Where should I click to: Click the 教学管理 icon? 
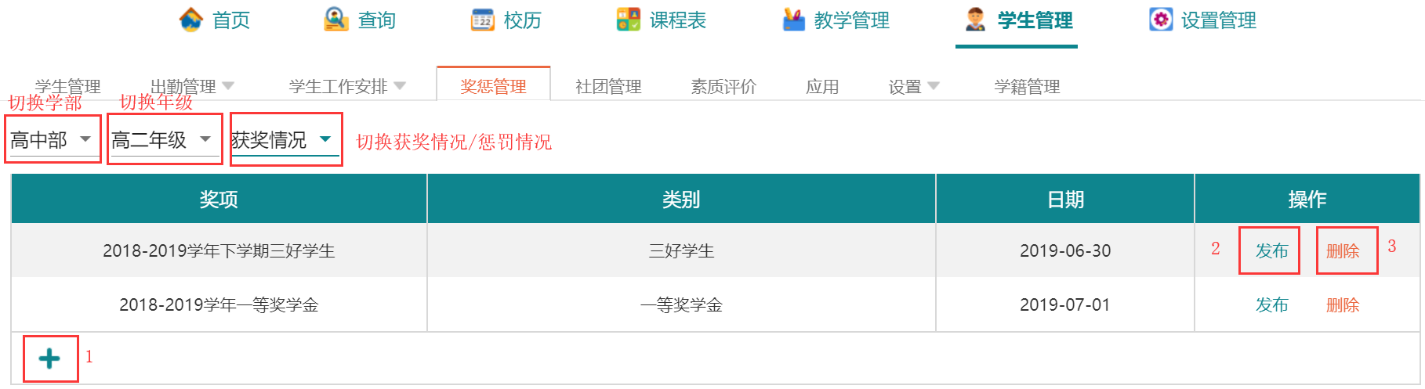tap(794, 20)
